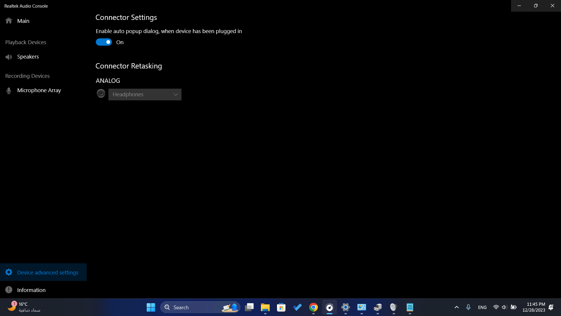Image resolution: width=561 pixels, height=316 pixels.
Task: Open the Information page
Action: point(43,290)
